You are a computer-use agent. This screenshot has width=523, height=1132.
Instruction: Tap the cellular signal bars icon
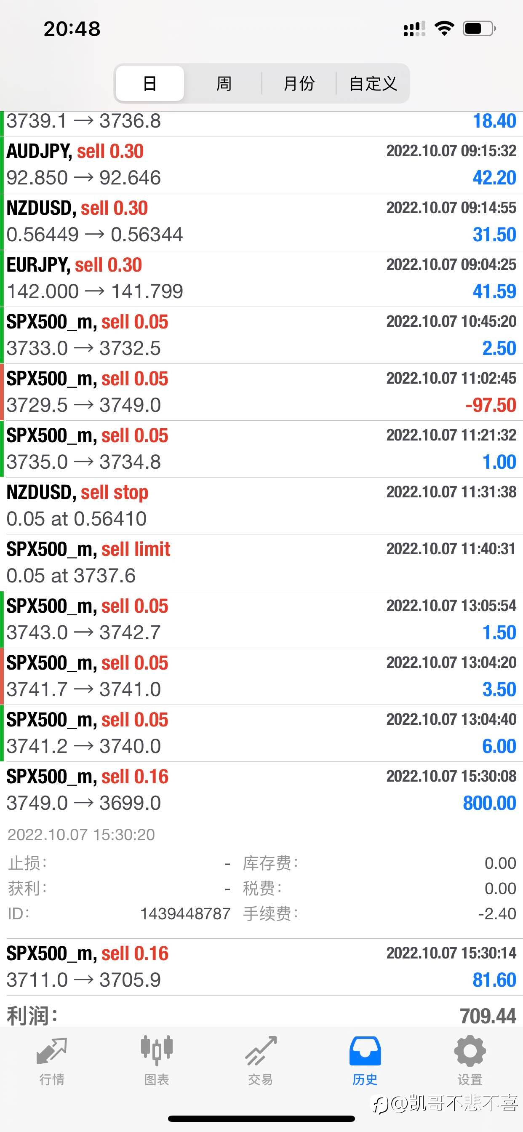pos(414,29)
